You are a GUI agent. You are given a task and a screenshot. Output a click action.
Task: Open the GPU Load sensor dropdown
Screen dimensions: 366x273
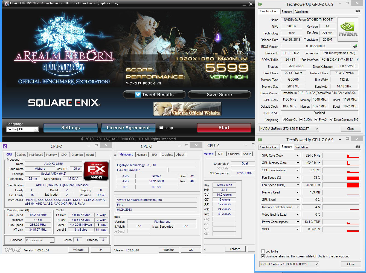click(x=298, y=200)
